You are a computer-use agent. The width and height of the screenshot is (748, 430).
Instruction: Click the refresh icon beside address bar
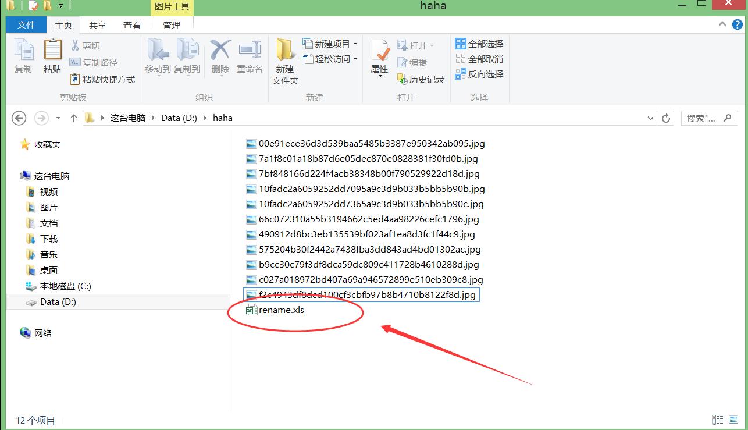pos(666,118)
